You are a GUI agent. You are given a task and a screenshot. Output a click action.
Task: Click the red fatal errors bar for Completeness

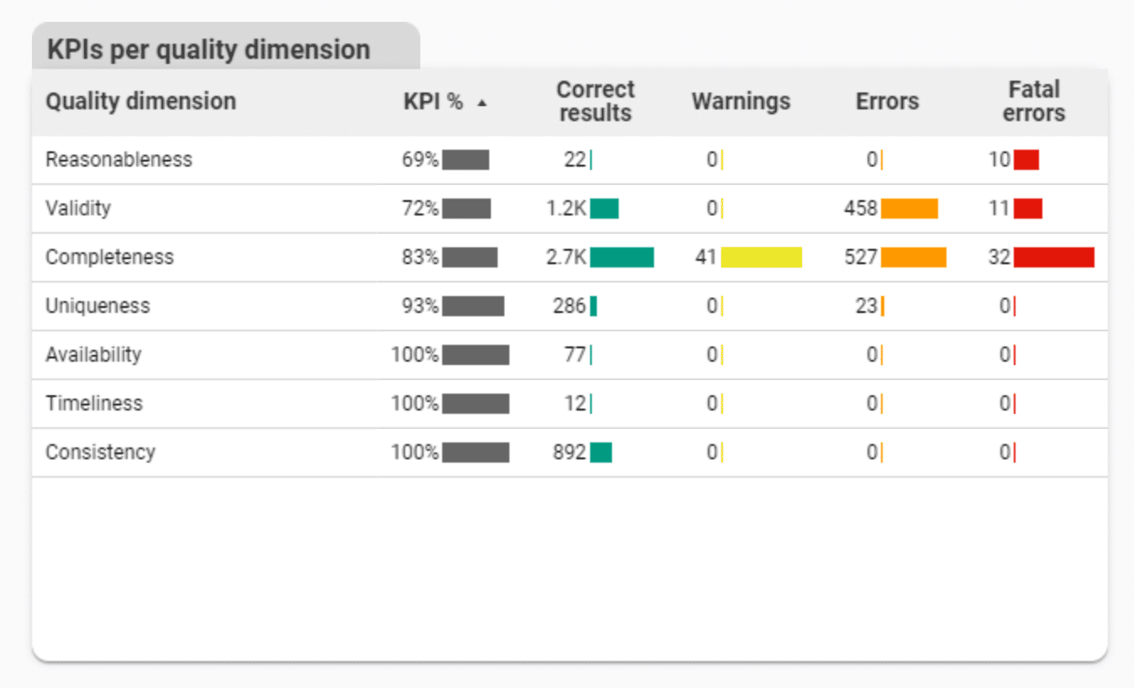click(x=1052, y=257)
